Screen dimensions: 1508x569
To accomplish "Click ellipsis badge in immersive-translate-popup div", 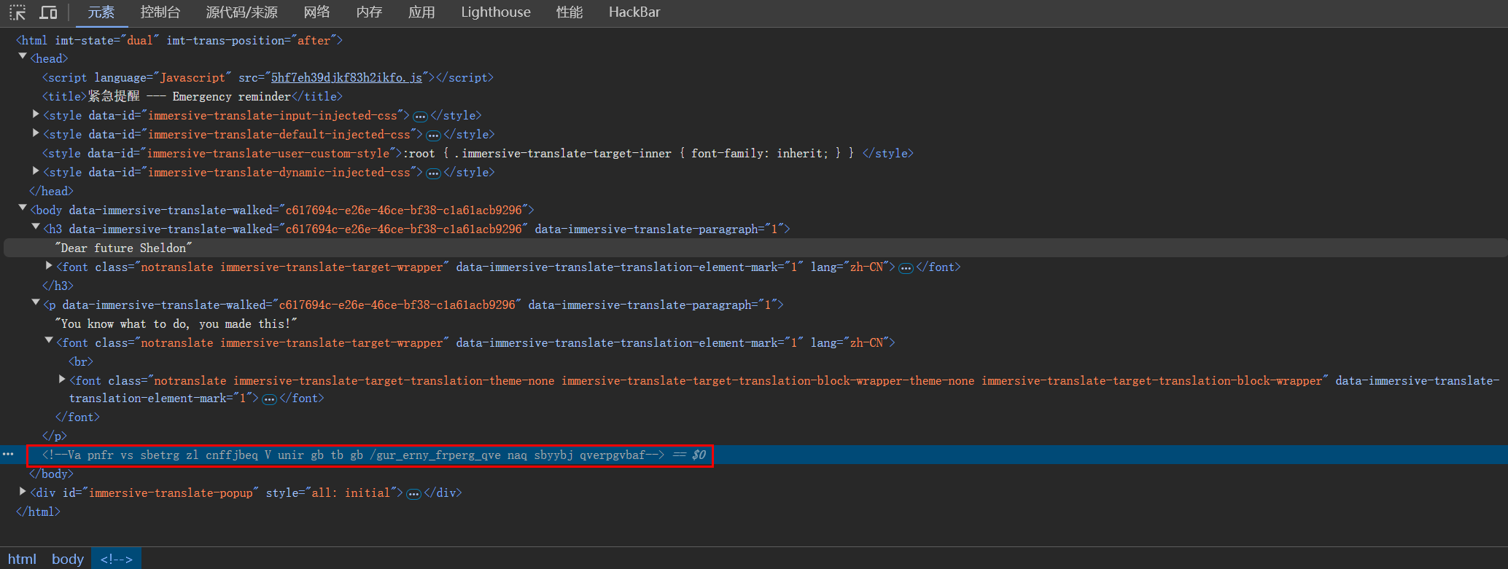I will click(413, 494).
